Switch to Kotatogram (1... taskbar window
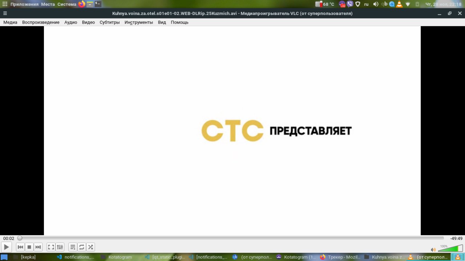The image size is (465, 261). 296,257
